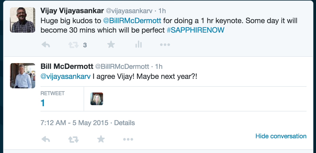Reply to Vijay Vijayasankar's tweet
Image resolution: width=316 pixels, height=153 pixels.
46,45
